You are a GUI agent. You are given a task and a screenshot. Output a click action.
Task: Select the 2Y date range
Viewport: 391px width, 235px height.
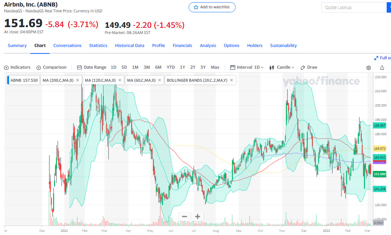click(193, 67)
